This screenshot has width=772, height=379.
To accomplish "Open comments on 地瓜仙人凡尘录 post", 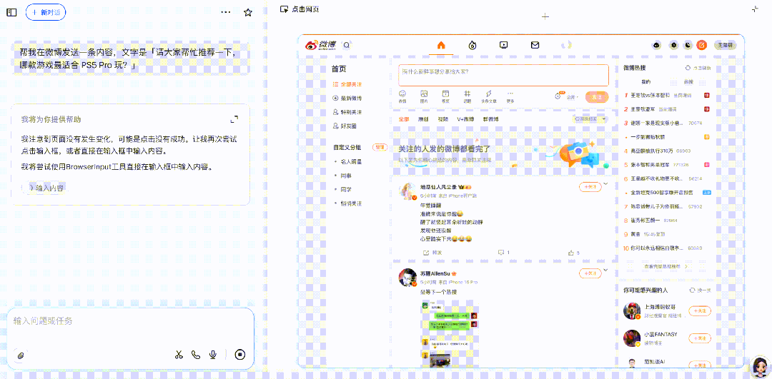I will (x=504, y=253).
